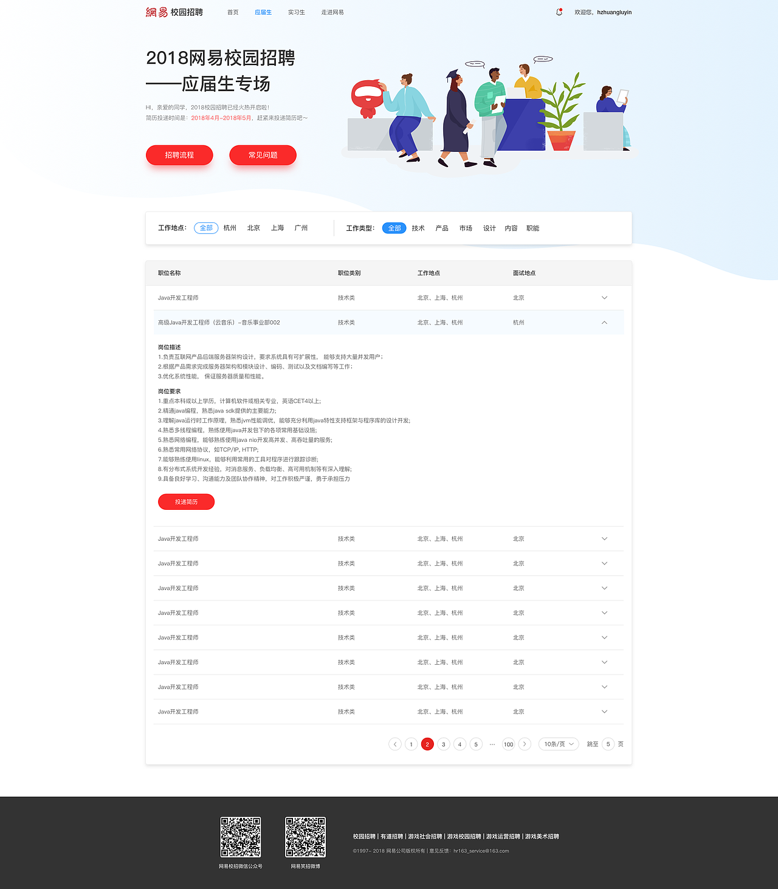Screen dimensions: 778x889
Task: Select 全部 under 工作地点 filter
Action: pyautogui.click(x=206, y=228)
